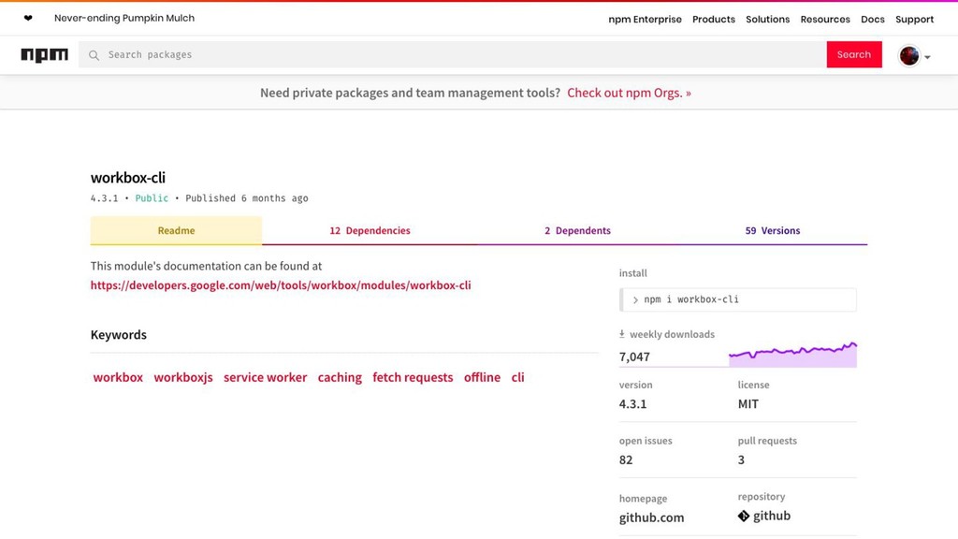Click the service worker keyword
Image resolution: width=958 pixels, height=539 pixels.
point(265,378)
